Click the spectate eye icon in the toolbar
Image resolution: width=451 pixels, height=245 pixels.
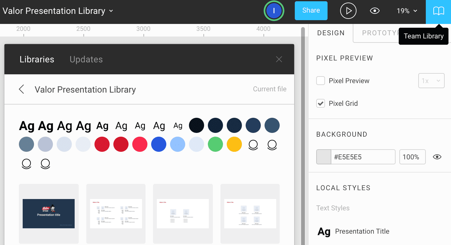[x=374, y=11]
